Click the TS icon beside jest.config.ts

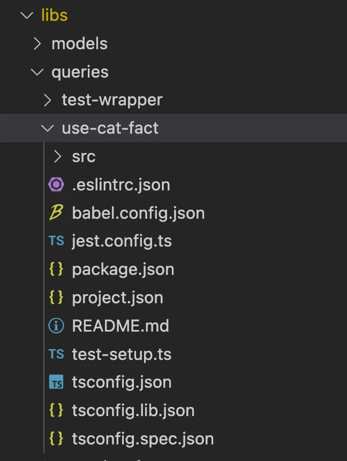tap(56, 241)
